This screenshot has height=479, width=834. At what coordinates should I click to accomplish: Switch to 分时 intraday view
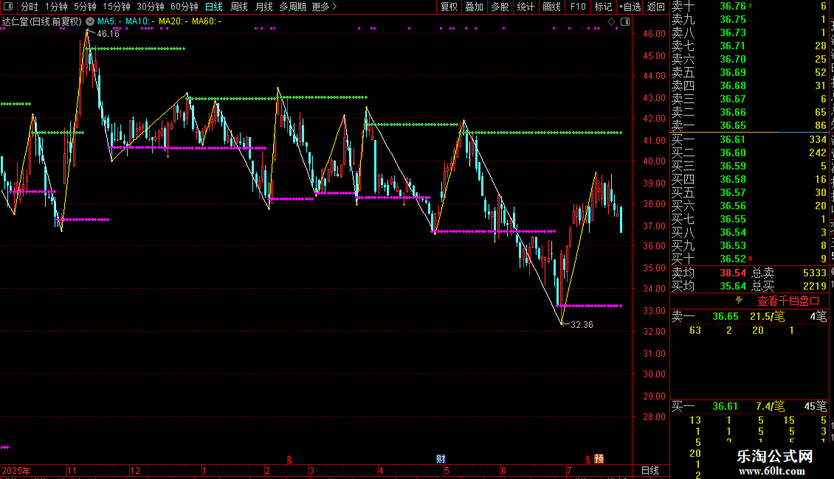point(29,7)
